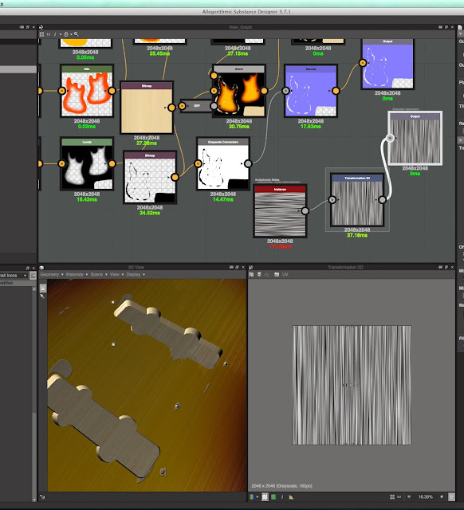This screenshot has width=464, height=510.
Task: Click the clock timing icon in graph toolbar
Action: 66,34
